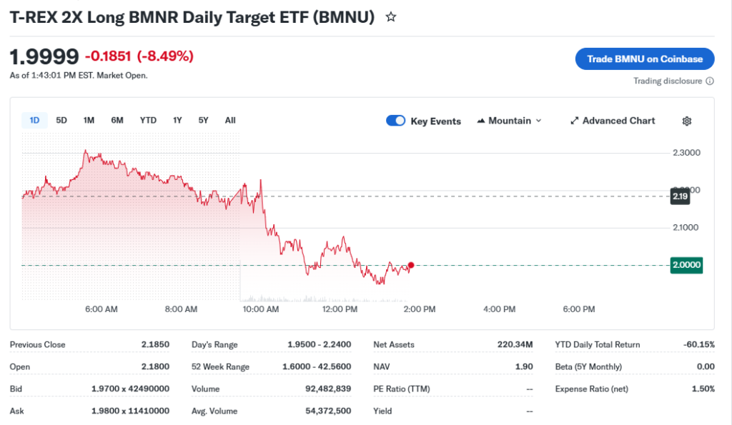Choose the YTD time range
732x425 pixels.
pos(148,120)
